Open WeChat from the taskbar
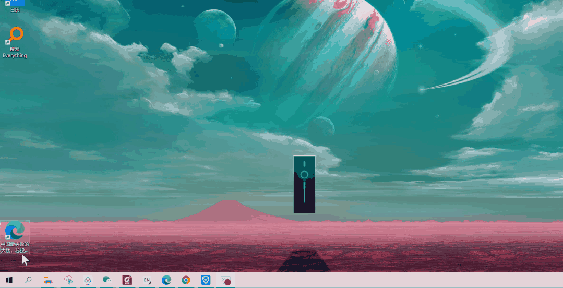The image size is (563, 288). [107, 280]
